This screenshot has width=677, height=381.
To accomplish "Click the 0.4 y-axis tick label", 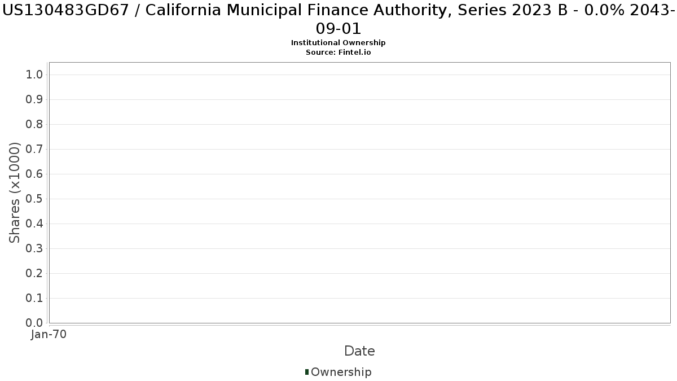I will pyautogui.click(x=34, y=224).
